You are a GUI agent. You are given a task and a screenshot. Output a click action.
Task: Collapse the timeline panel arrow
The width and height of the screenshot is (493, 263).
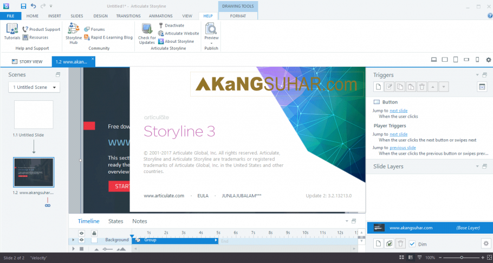click(347, 221)
